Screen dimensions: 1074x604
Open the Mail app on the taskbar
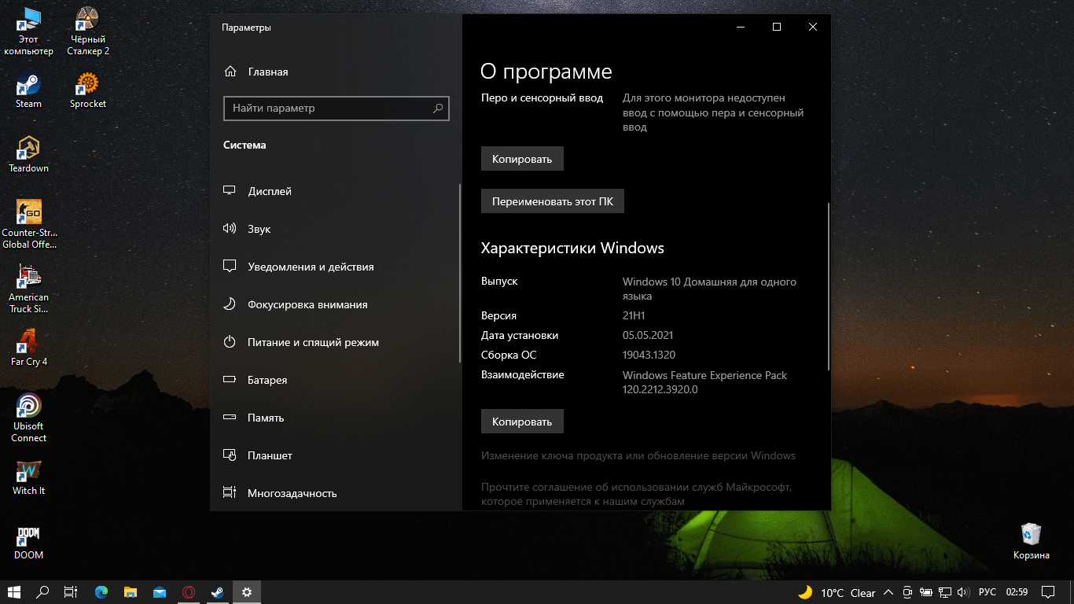(x=160, y=591)
